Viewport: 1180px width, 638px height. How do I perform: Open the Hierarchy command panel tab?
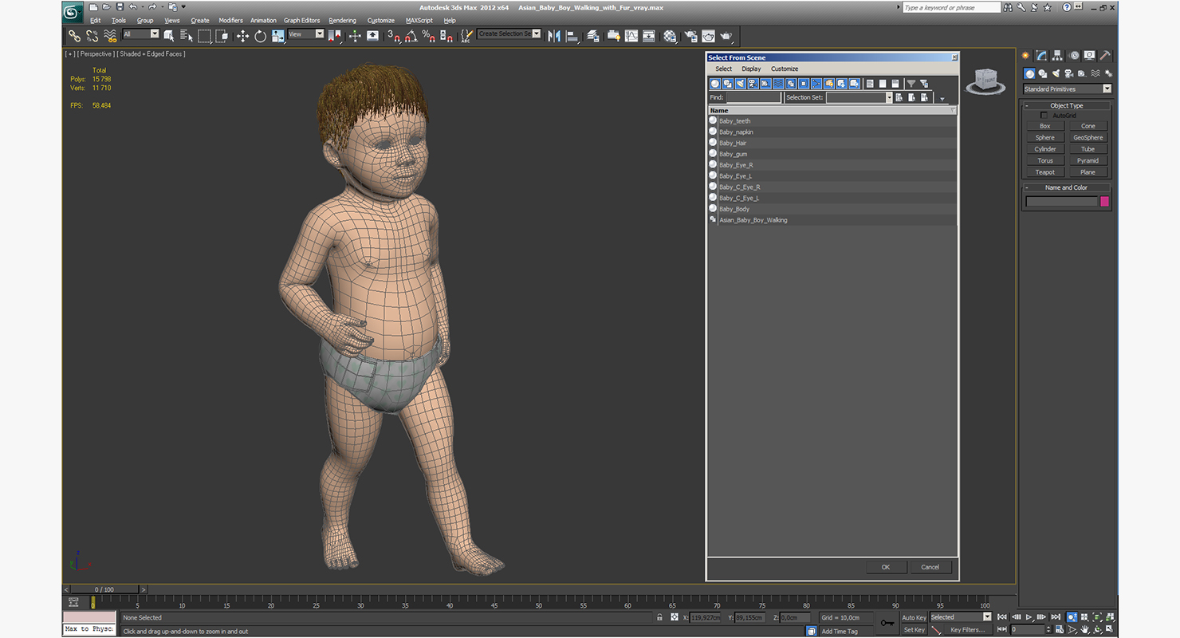click(x=1058, y=56)
